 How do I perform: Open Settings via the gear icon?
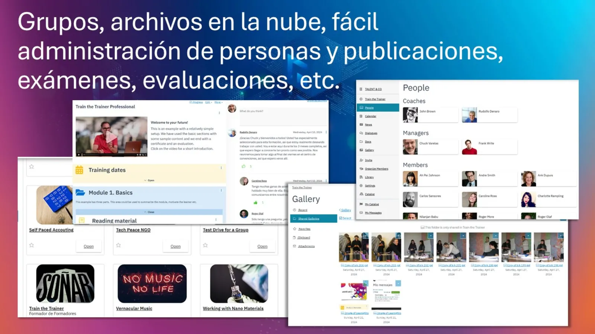pos(361,185)
